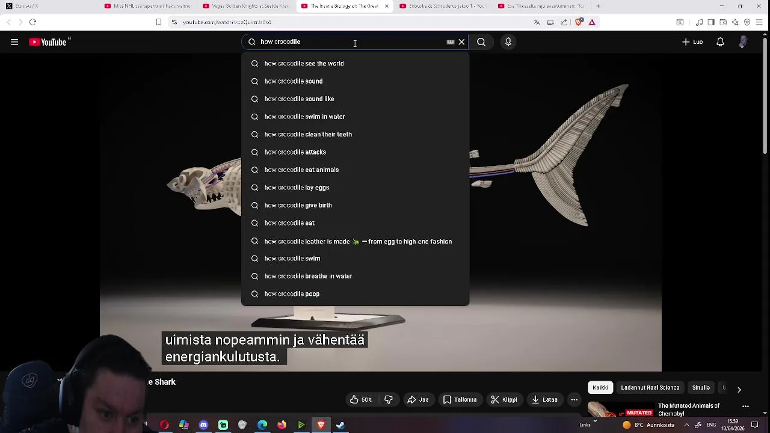Switch to the 'Erbuske & Schroderus jakso 1' tab
The height and width of the screenshot is (433, 770).
coord(442,6)
